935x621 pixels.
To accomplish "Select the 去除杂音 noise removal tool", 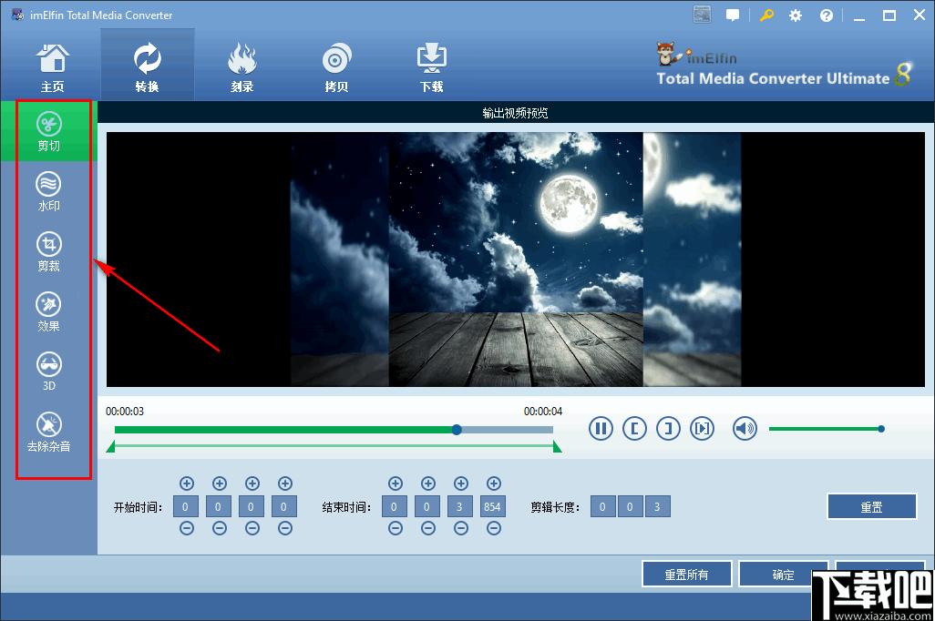I will [x=49, y=432].
